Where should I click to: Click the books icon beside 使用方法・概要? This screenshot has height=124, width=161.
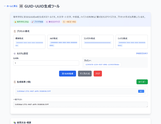tap(15, 123)
